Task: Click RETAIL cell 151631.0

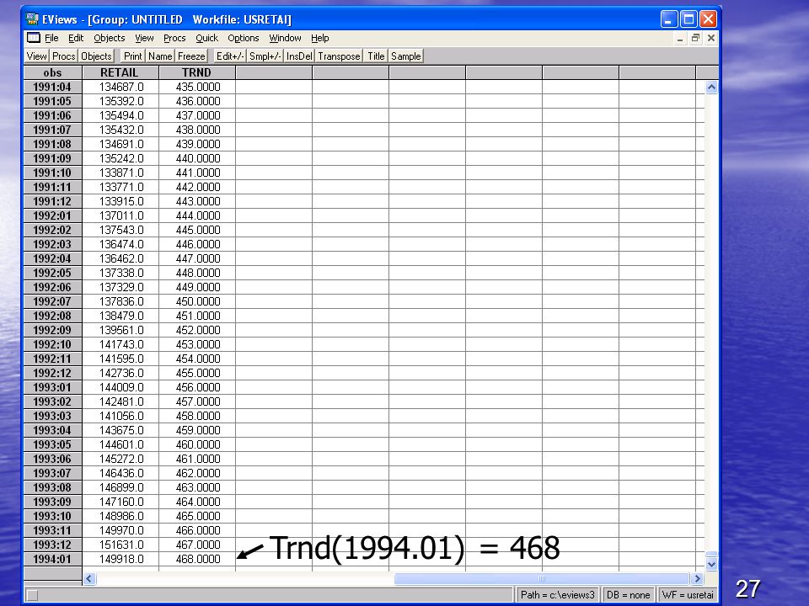Action: (121, 545)
